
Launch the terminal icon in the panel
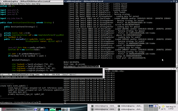pos(39,109)
